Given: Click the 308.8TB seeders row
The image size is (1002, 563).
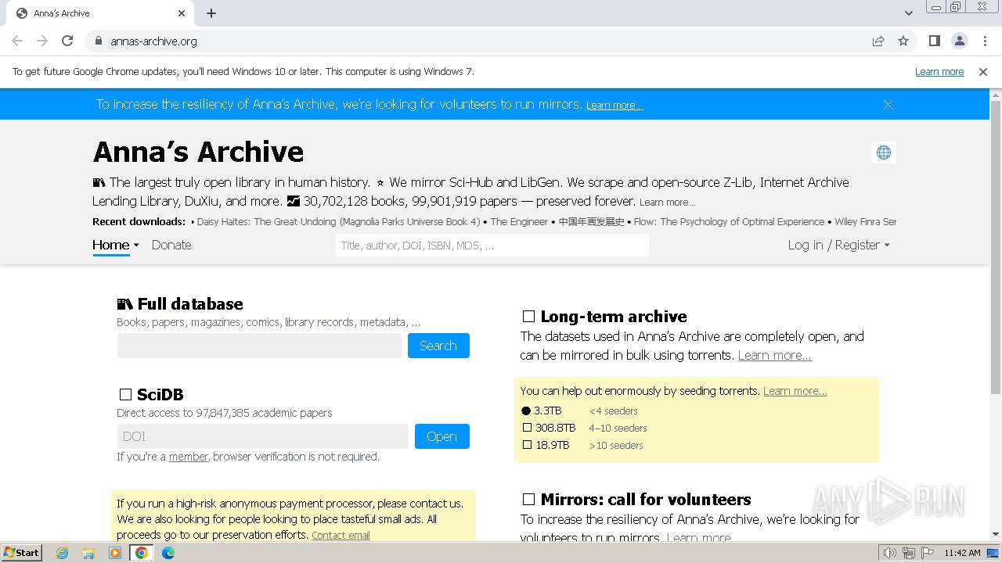Looking at the screenshot, I should point(584,428).
